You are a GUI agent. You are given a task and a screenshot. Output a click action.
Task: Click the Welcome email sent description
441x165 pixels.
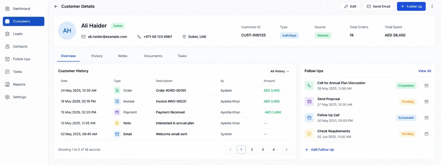tap(171, 134)
